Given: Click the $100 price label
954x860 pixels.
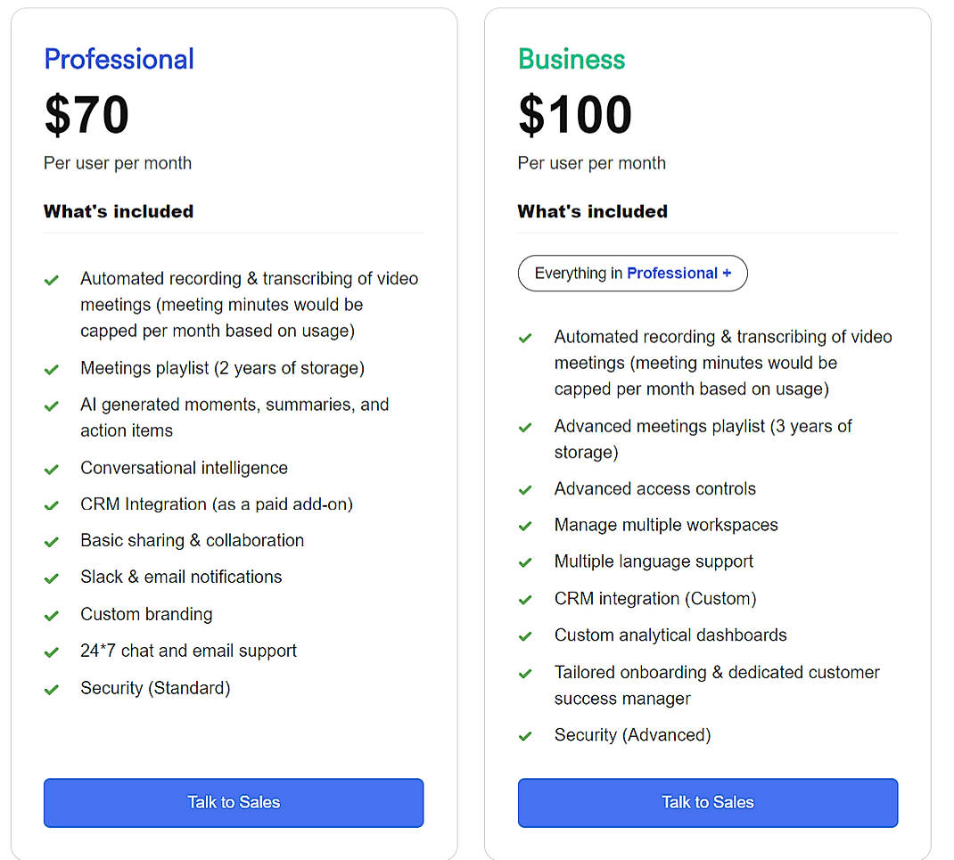Looking at the screenshot, I should [574, 114].
